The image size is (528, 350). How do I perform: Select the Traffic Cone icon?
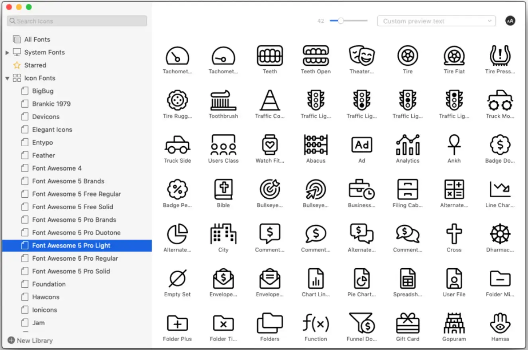point(269,100)
